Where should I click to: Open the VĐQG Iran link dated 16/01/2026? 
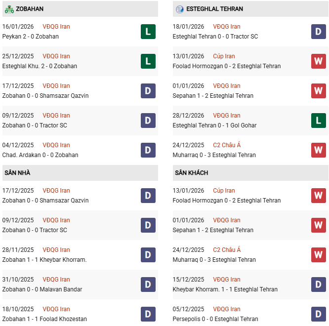56,27
